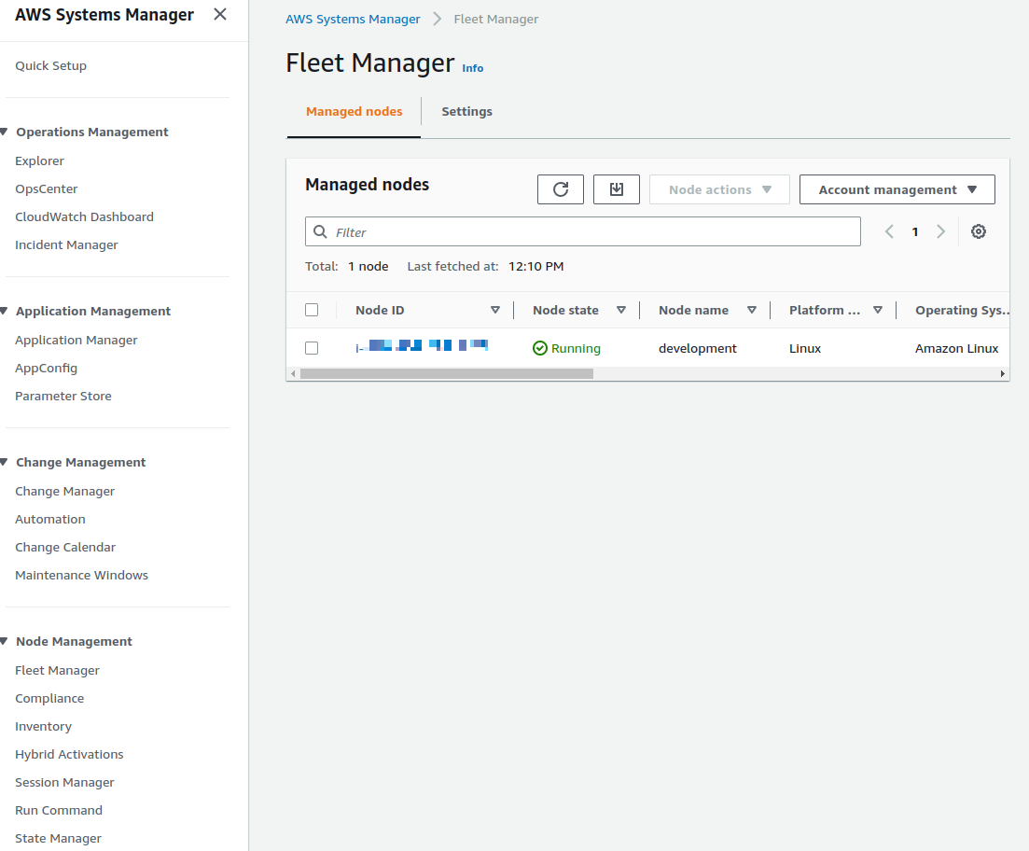Open the blurred node ID link
The height and width of the screenshot is (851, 1029).
point(422,346)
